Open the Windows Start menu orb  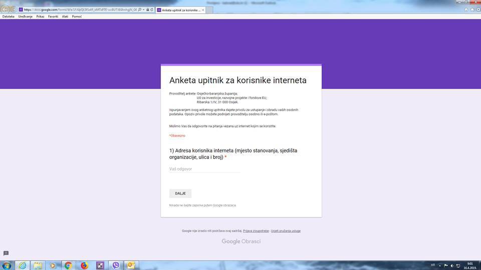tap(7, 265)
